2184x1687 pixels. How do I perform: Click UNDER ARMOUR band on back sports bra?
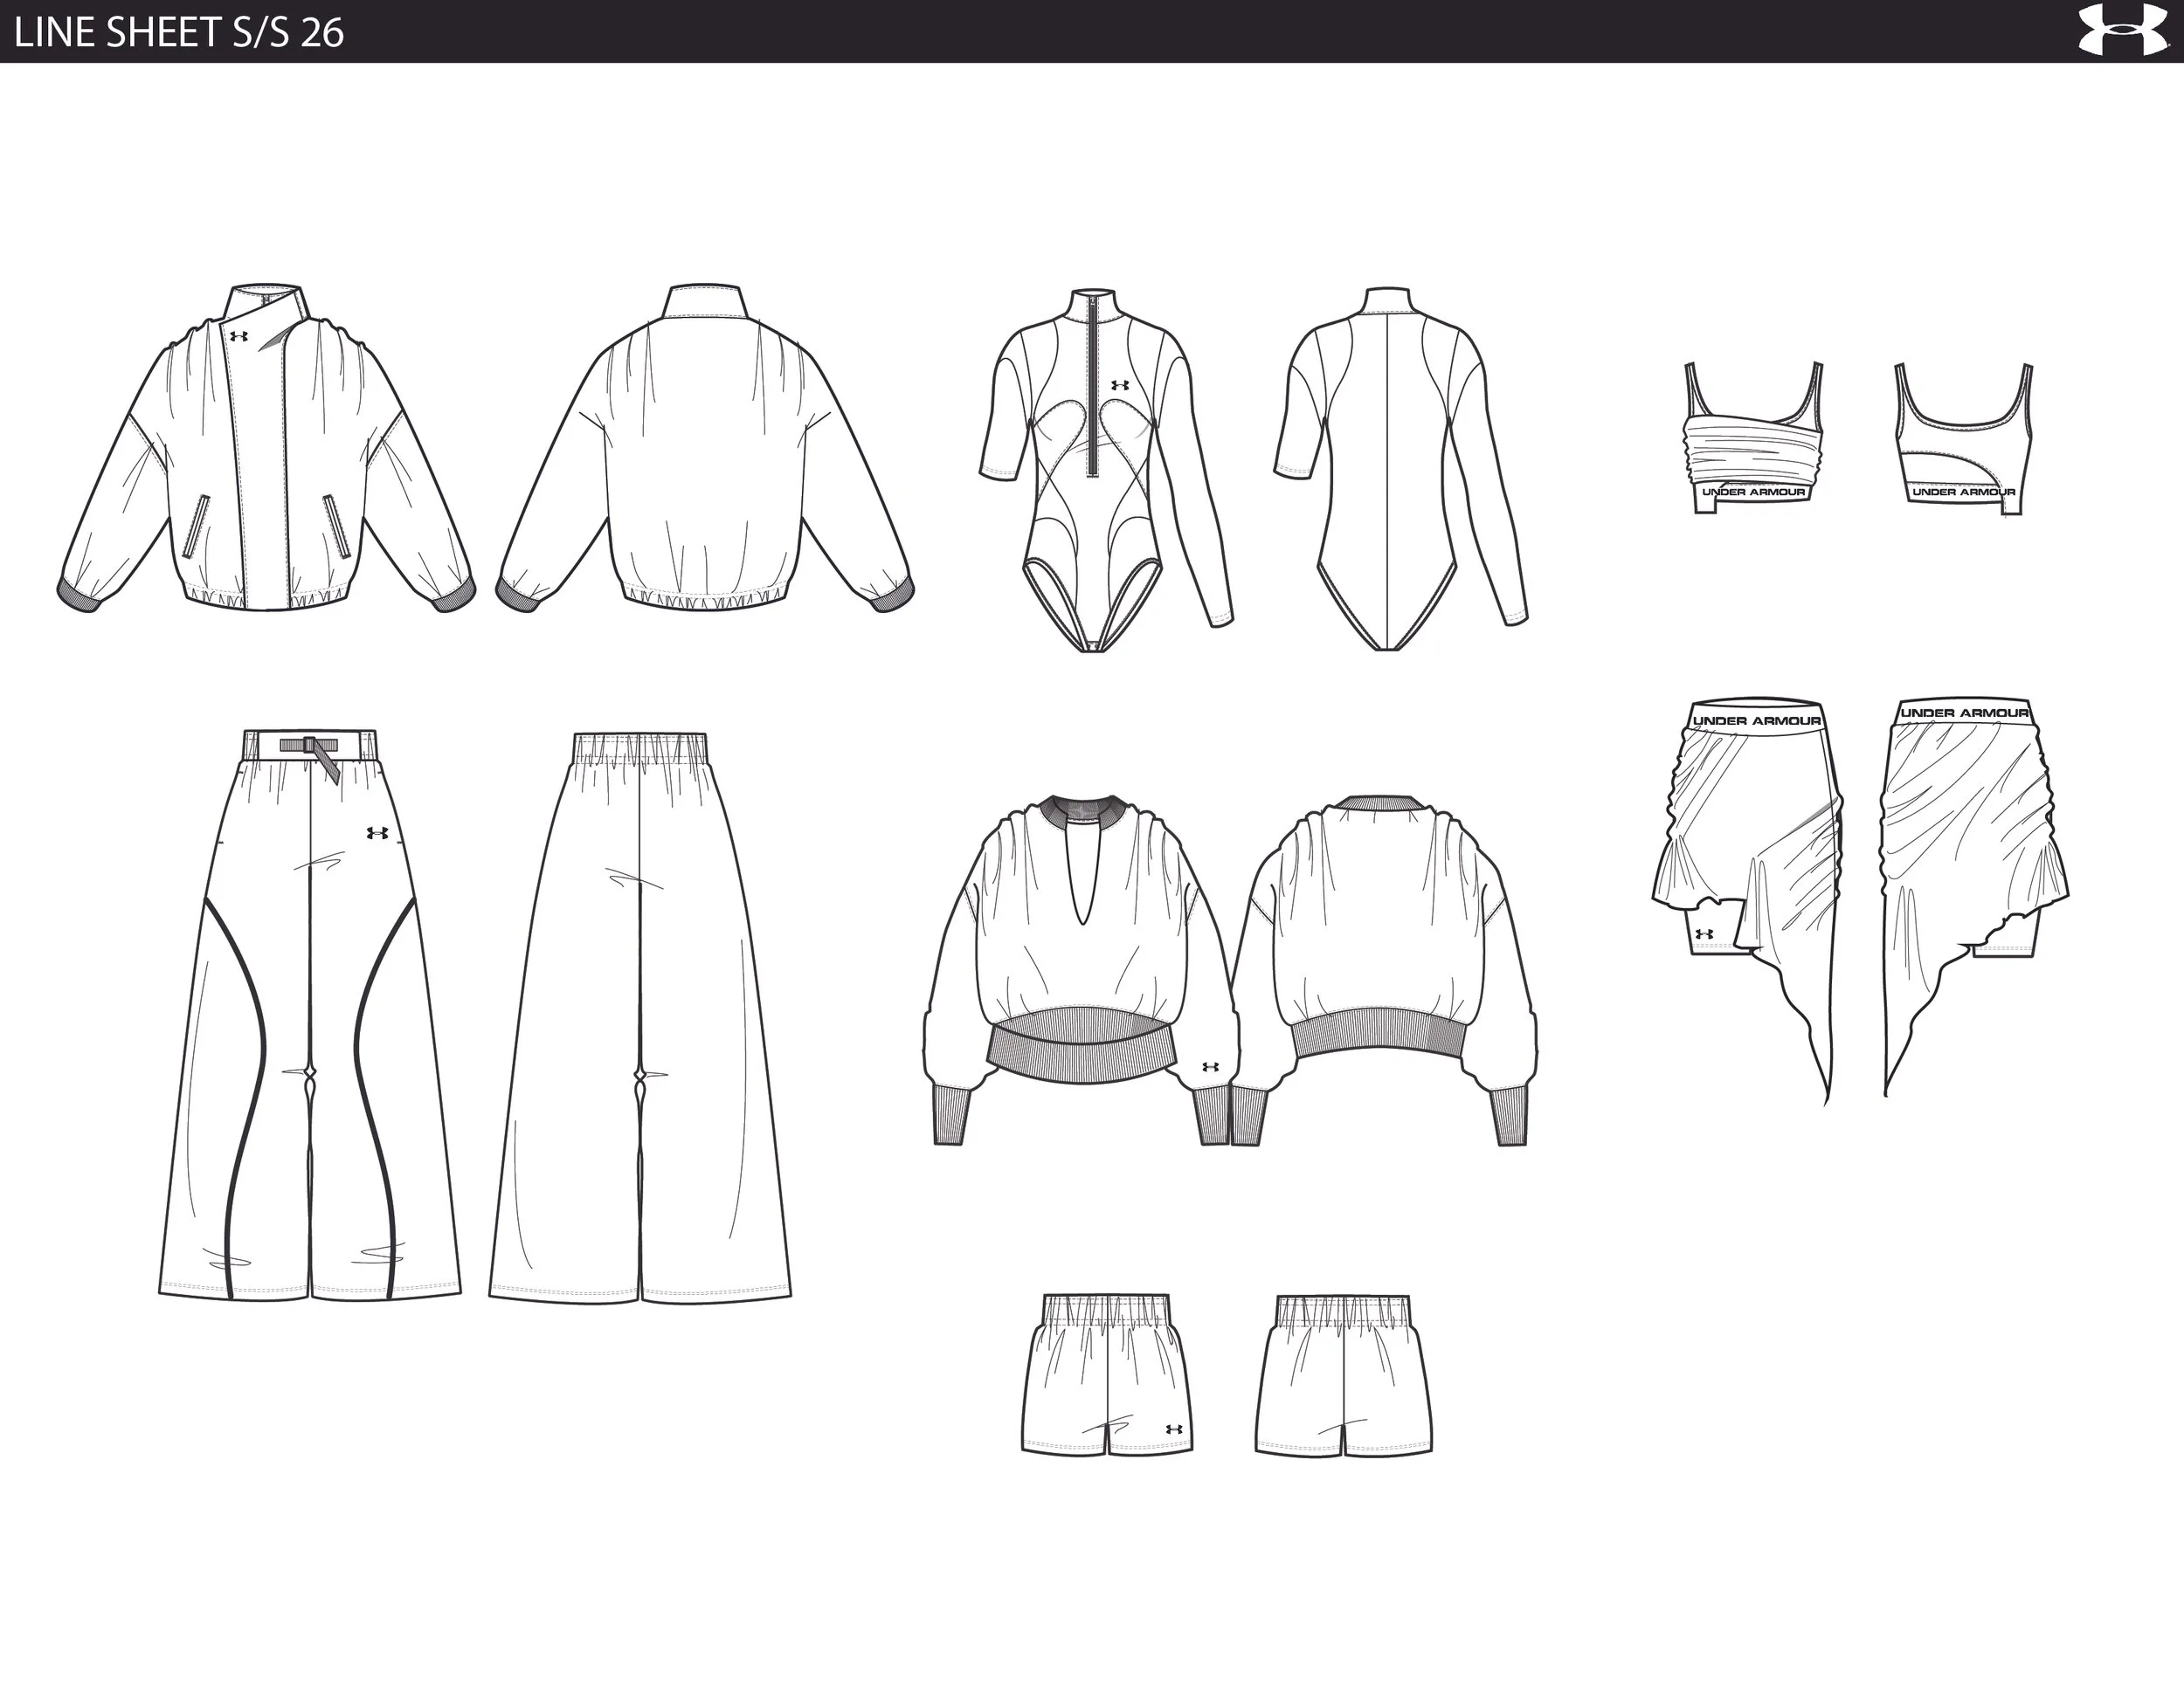point(1963,492)
